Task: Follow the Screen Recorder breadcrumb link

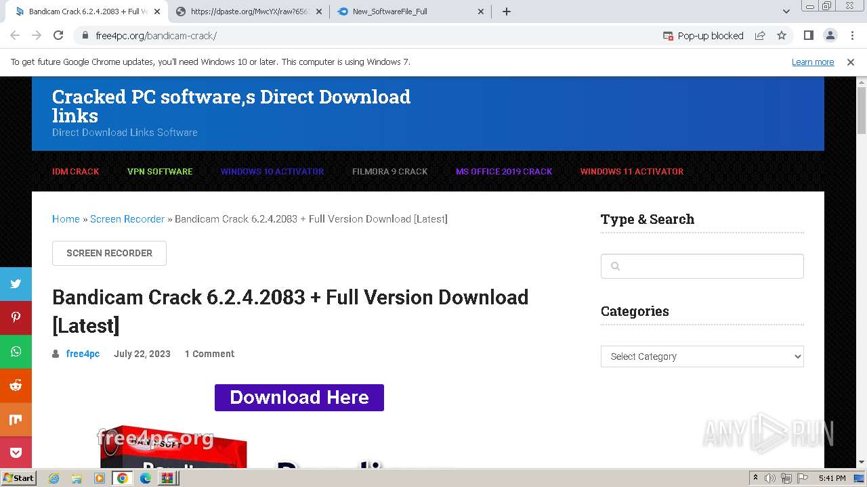Action: (127, 219)
